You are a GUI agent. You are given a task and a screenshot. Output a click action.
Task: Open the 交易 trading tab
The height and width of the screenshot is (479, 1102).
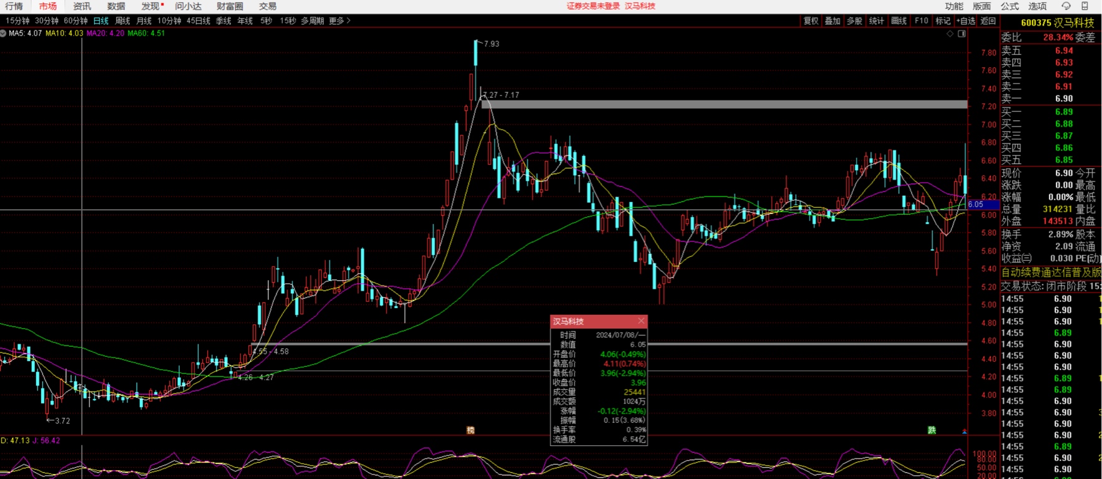coord(268,6)
